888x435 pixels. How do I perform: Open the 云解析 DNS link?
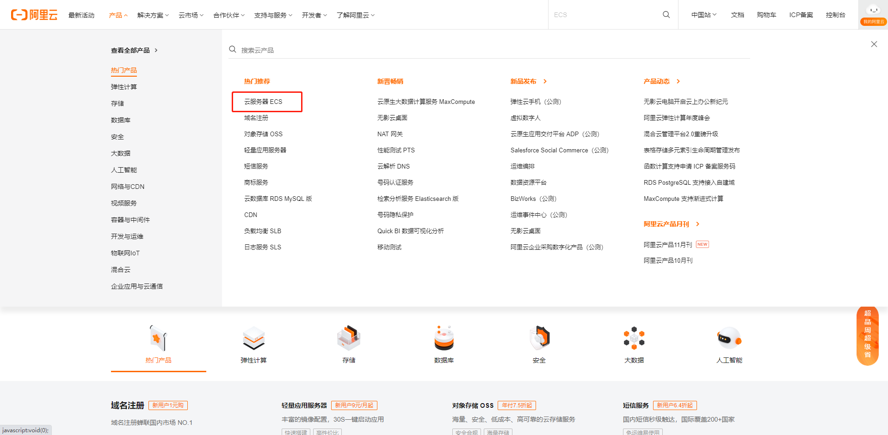[x=394, y=166]
